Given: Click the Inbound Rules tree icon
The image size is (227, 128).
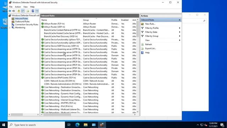Looking at the screenshot, I should pyautogui.click(x=13, y=18).
